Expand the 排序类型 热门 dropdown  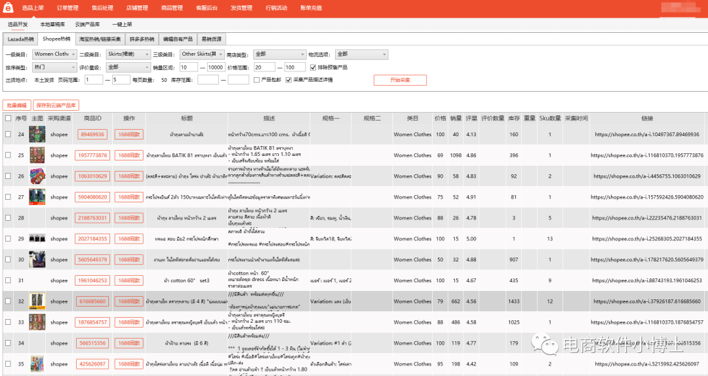pyautogui.click(x=54, y=67)
